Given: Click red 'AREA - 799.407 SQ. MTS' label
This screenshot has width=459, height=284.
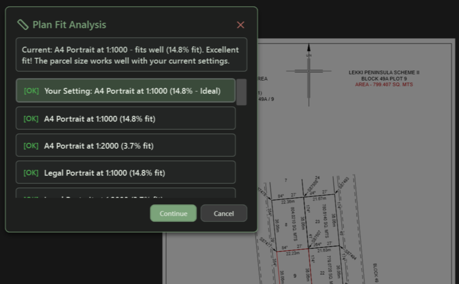Looking at the screenshot, I should pos(384,85).
